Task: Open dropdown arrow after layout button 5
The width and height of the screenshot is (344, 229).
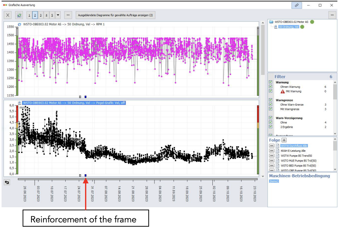Action: [58, 15]
